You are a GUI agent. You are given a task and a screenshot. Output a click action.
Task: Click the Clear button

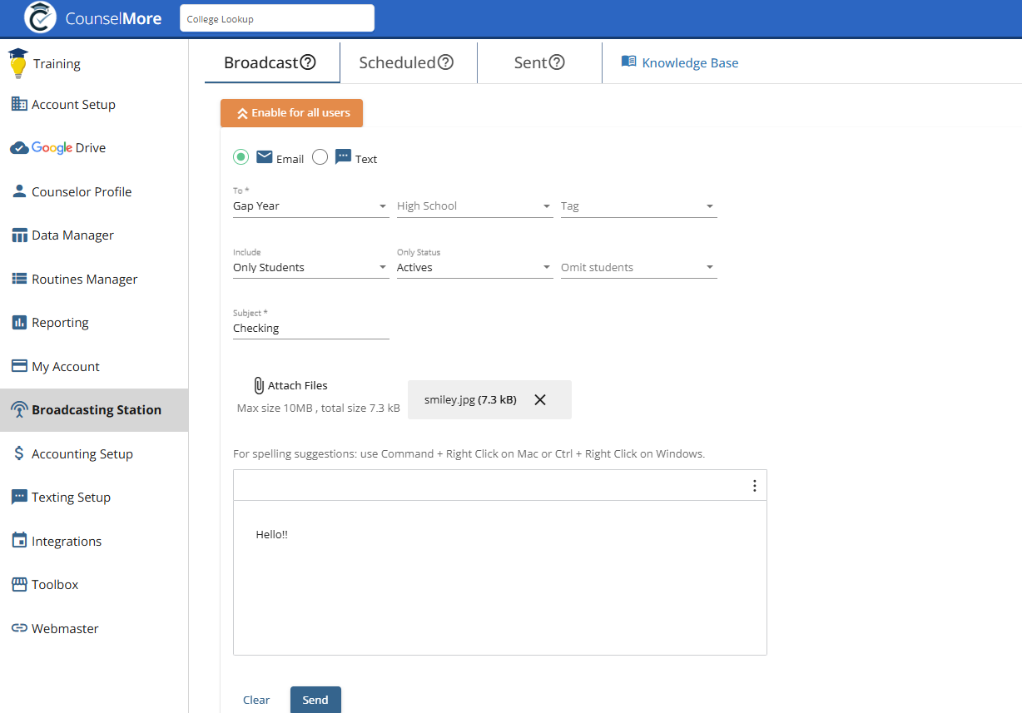256,700
